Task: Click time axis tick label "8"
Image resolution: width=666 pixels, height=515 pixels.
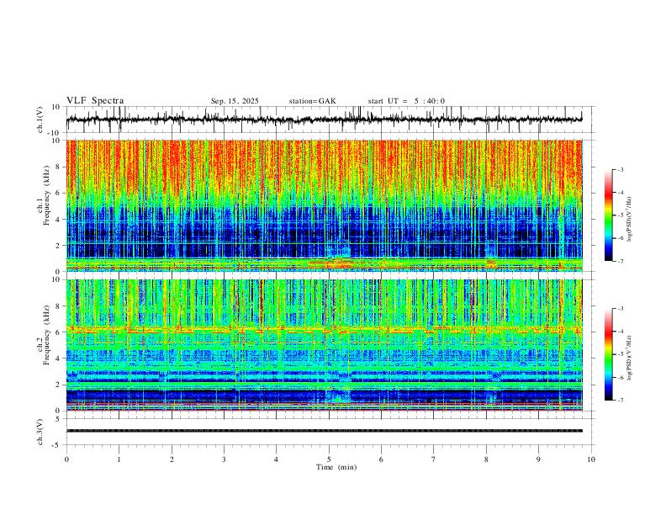Action: [x=486, y=459]
